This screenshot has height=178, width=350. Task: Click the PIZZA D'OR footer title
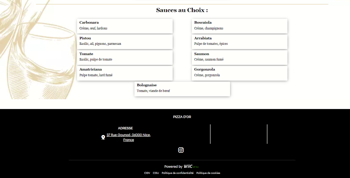pos(182,117)
